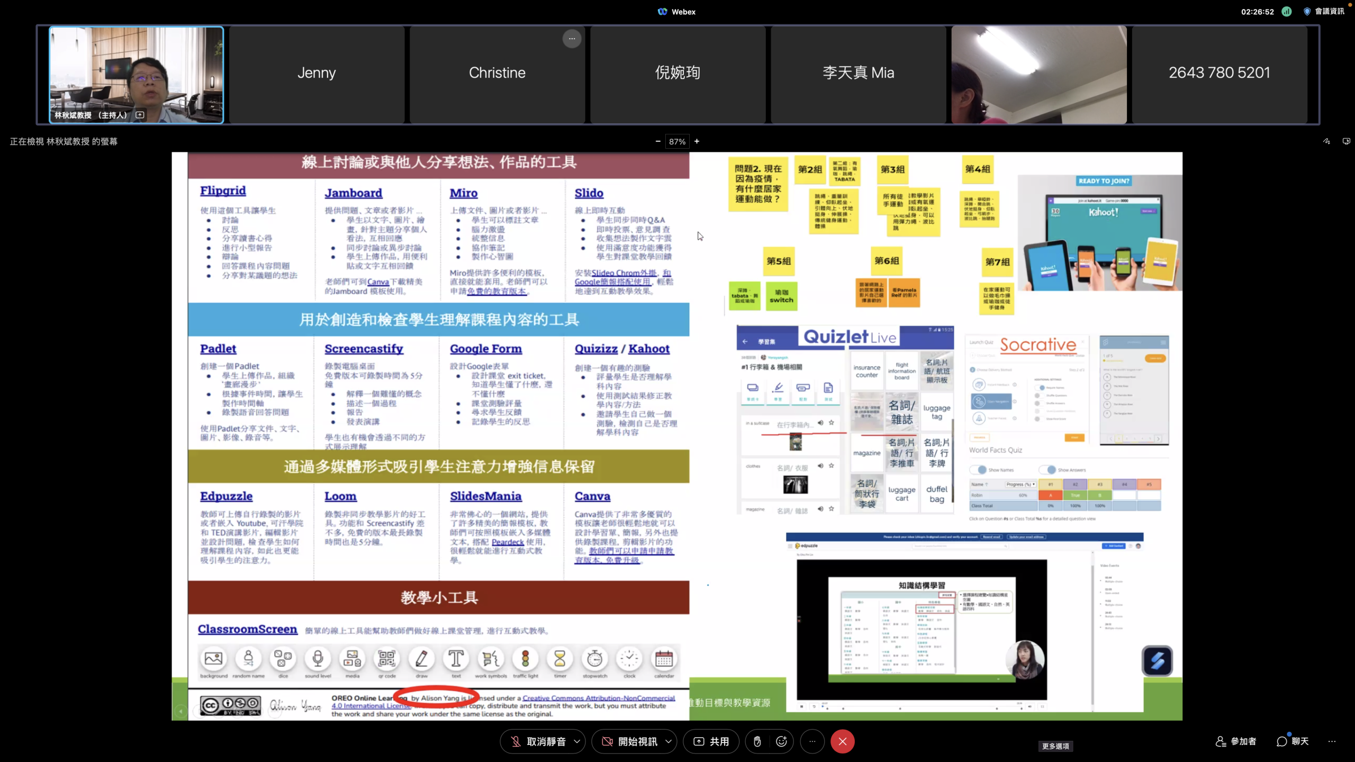Screen dimensions: 1355x762
Task: Start video with 開始視訊 button
Action: (629, 741)
